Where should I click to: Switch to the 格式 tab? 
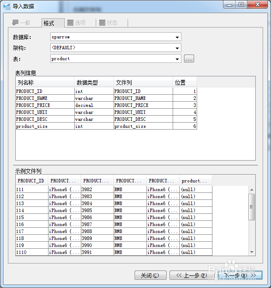[53, 23]
